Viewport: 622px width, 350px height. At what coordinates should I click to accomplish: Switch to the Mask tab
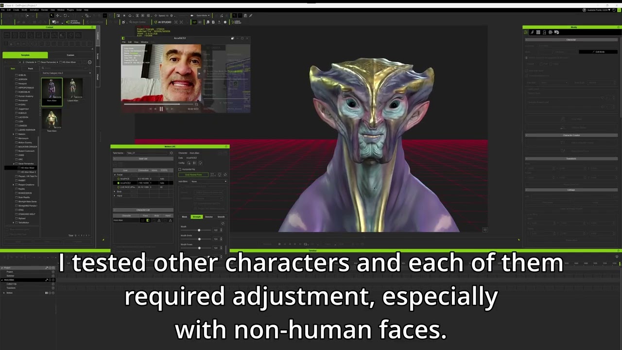pyautogui.click(x=185, y=217)
